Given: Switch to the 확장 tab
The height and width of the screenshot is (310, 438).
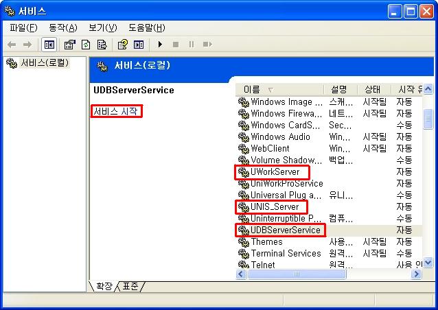Looking at the screenshot, I should [104, 286].
